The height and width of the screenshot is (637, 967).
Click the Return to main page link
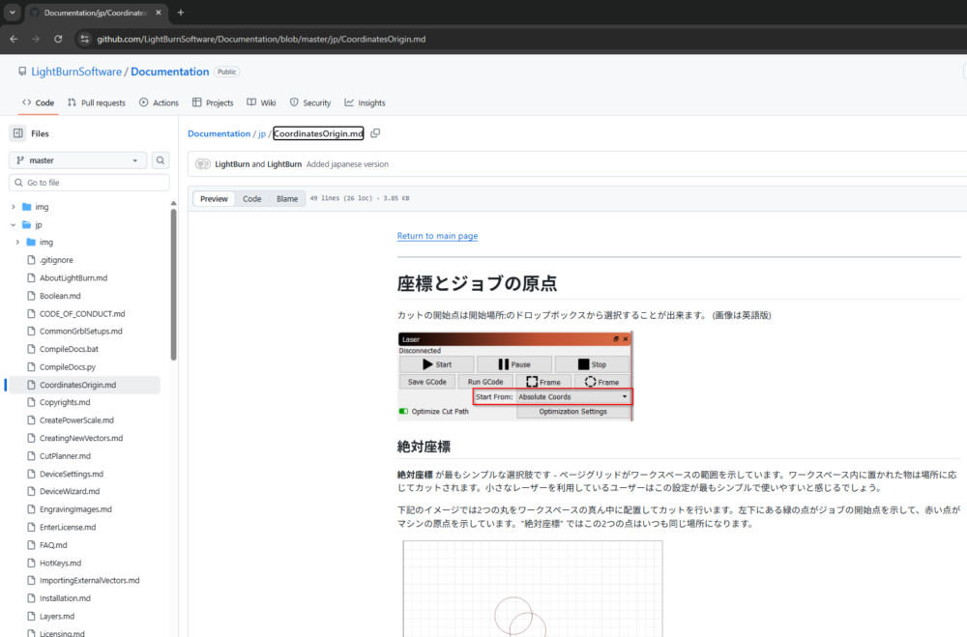pos(437,236)
